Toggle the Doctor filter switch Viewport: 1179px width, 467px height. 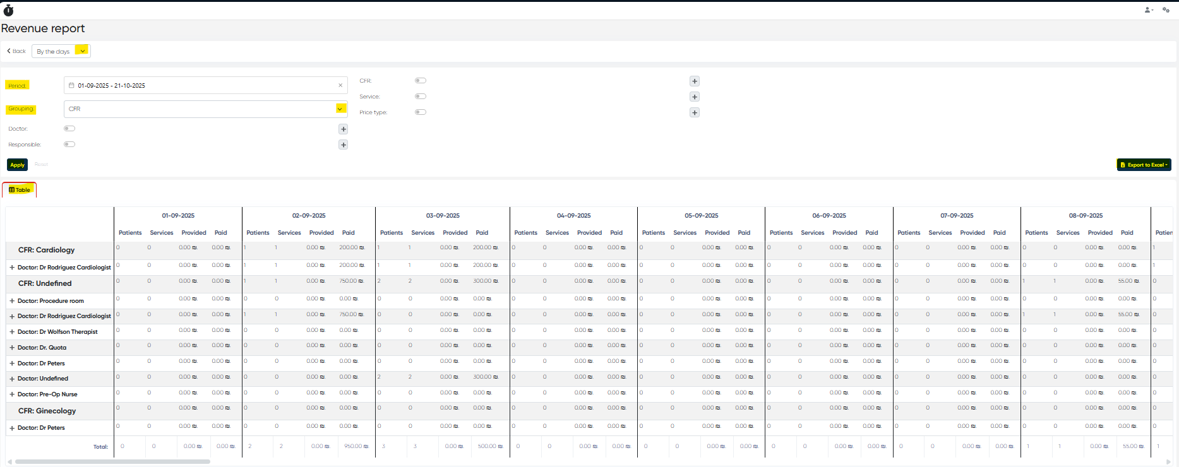[69, 129]
